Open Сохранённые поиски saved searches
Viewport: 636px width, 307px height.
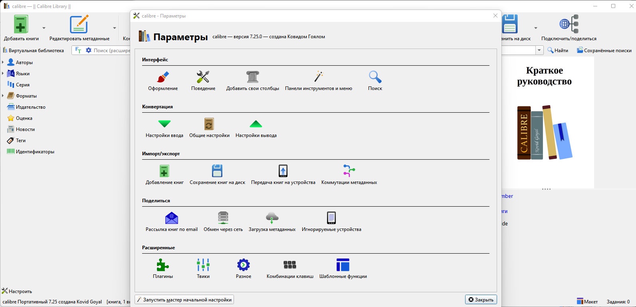point(604,51)
